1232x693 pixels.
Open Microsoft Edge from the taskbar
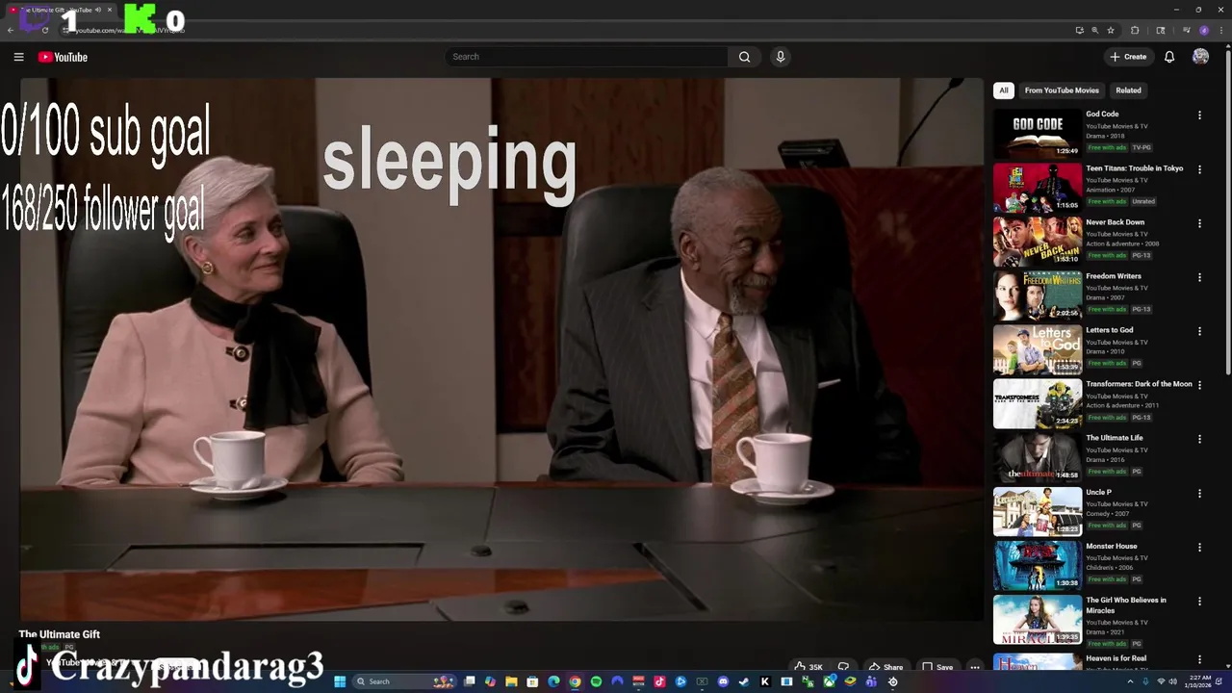pyautogui.click(x=553, y=681)
